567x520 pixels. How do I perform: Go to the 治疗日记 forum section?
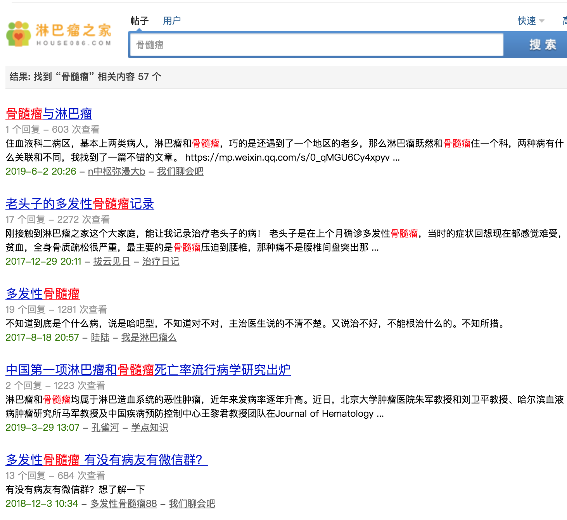(161, 262)
